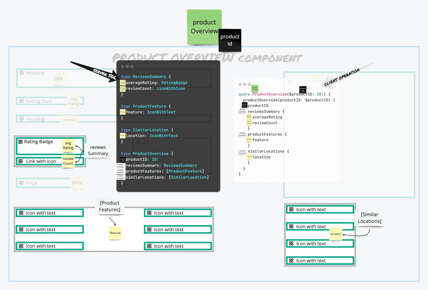Screen dimensions: 428x290
Task: Click the small green product Overview note above the query
Action: click(255, 89)
